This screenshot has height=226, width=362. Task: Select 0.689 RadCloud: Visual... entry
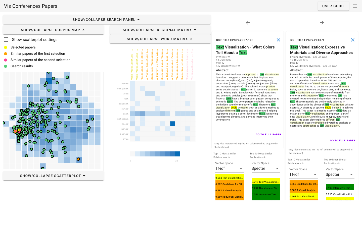[x=230, y=197]
